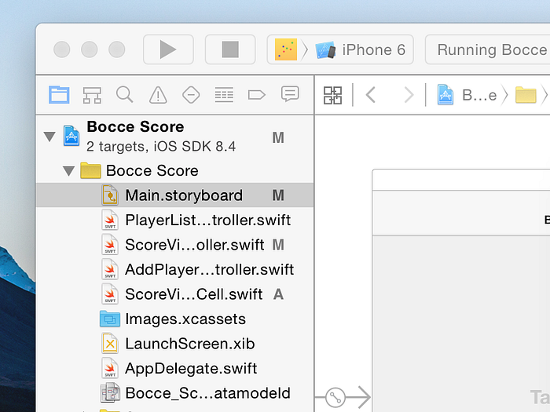Select Images.xcassets asset catalog
This screenshot has height=412, width=550.
click(x=173, y=319)
